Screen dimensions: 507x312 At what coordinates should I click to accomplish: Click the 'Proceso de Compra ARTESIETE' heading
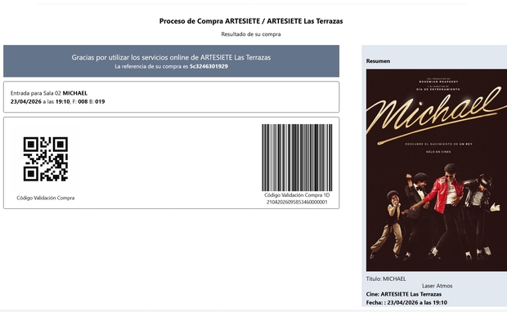pos(251,21)
